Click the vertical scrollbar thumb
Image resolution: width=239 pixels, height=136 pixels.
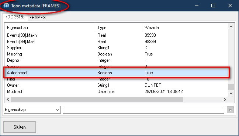(231, 87)
